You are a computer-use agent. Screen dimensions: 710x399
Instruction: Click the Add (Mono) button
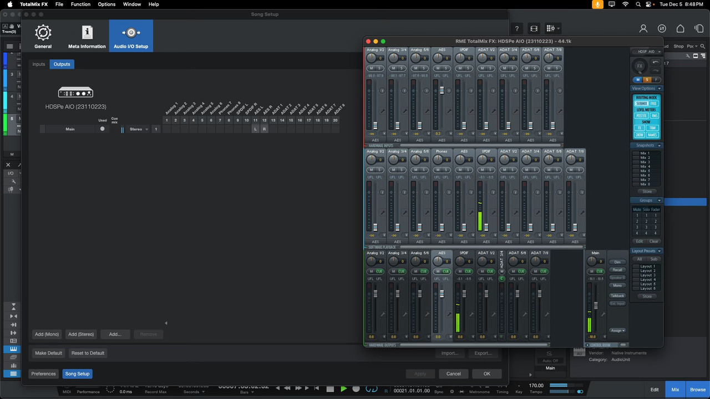point(47,334)
